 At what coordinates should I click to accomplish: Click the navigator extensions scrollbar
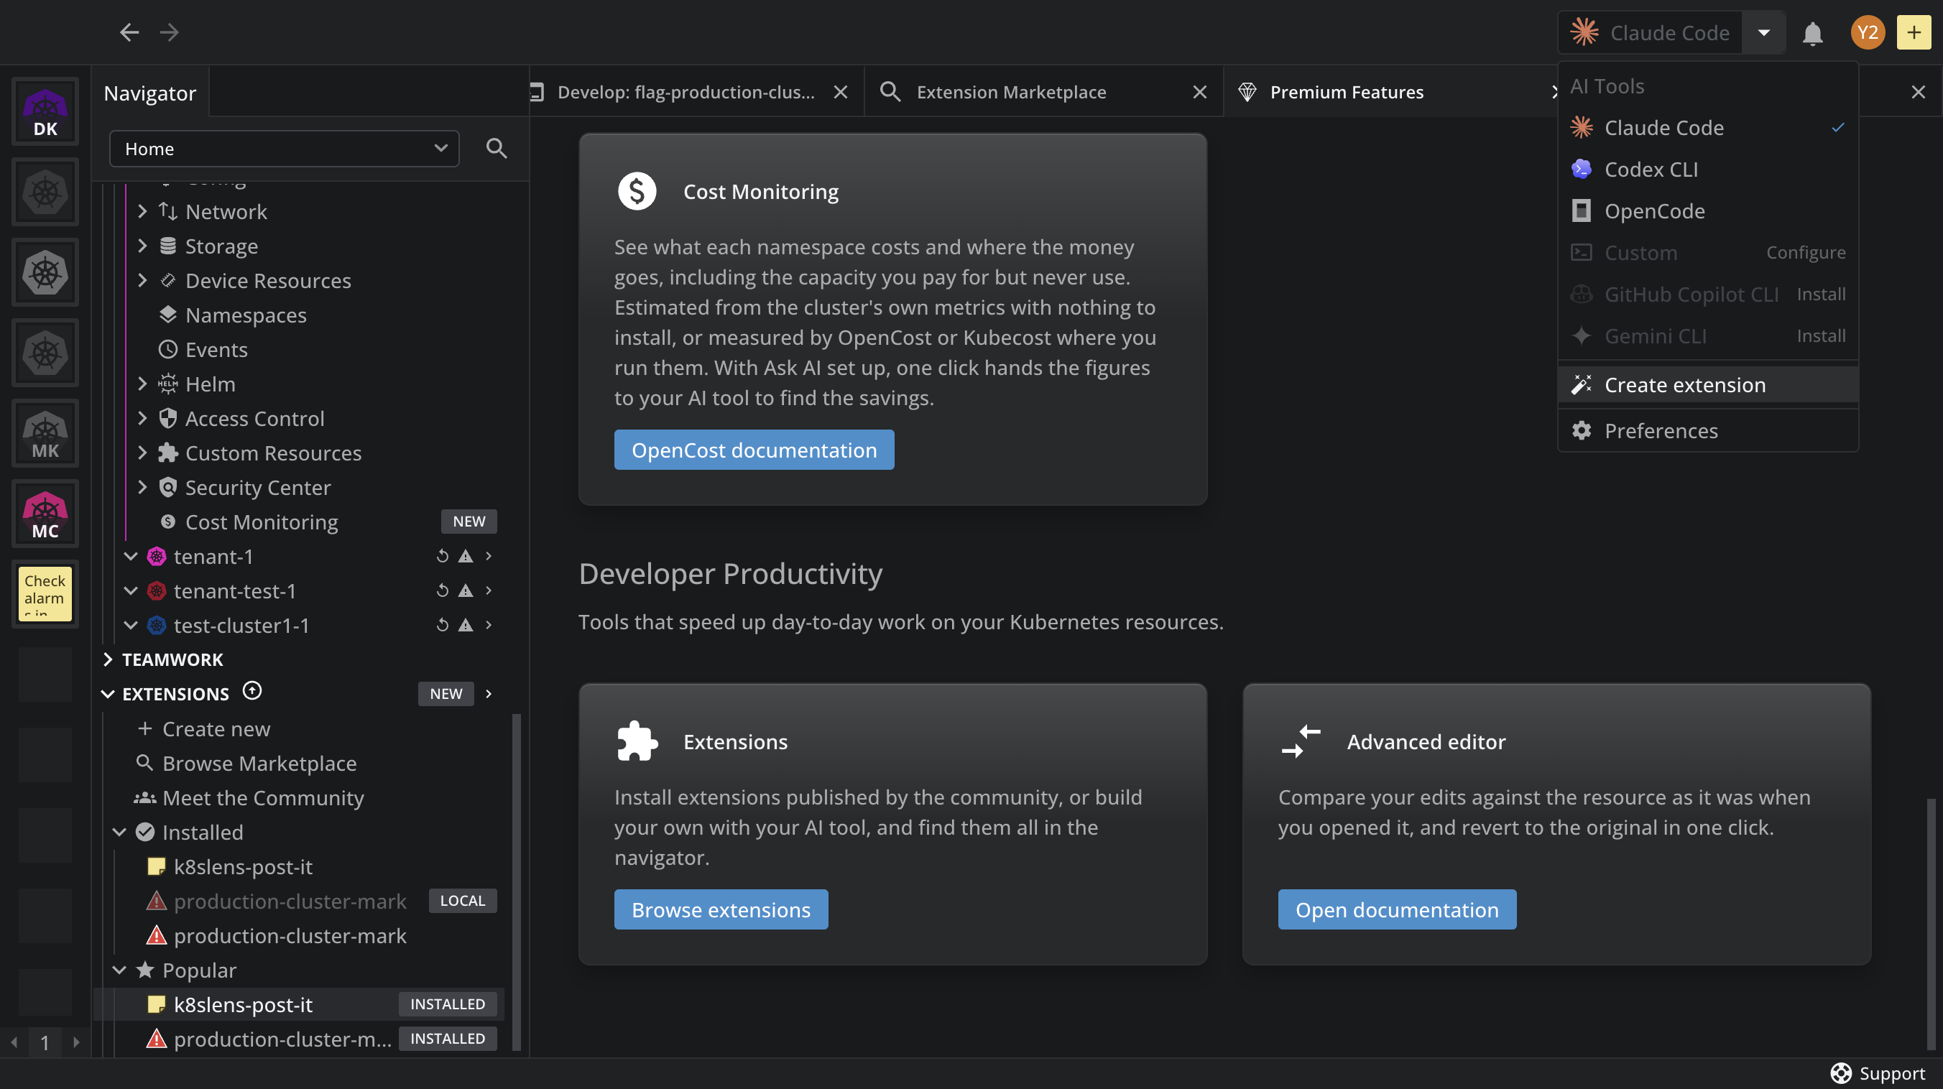(516, 881)
